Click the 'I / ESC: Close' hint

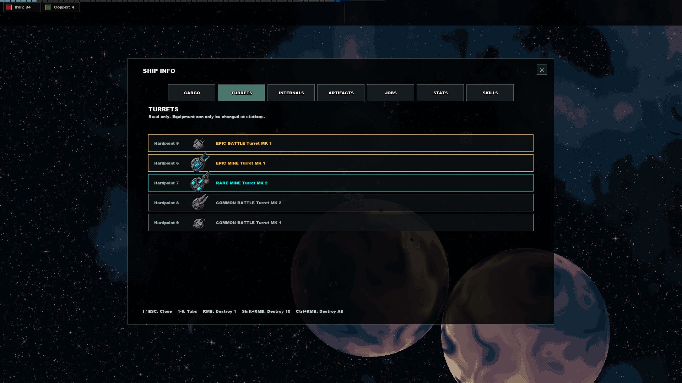click(x=157, y=311)
